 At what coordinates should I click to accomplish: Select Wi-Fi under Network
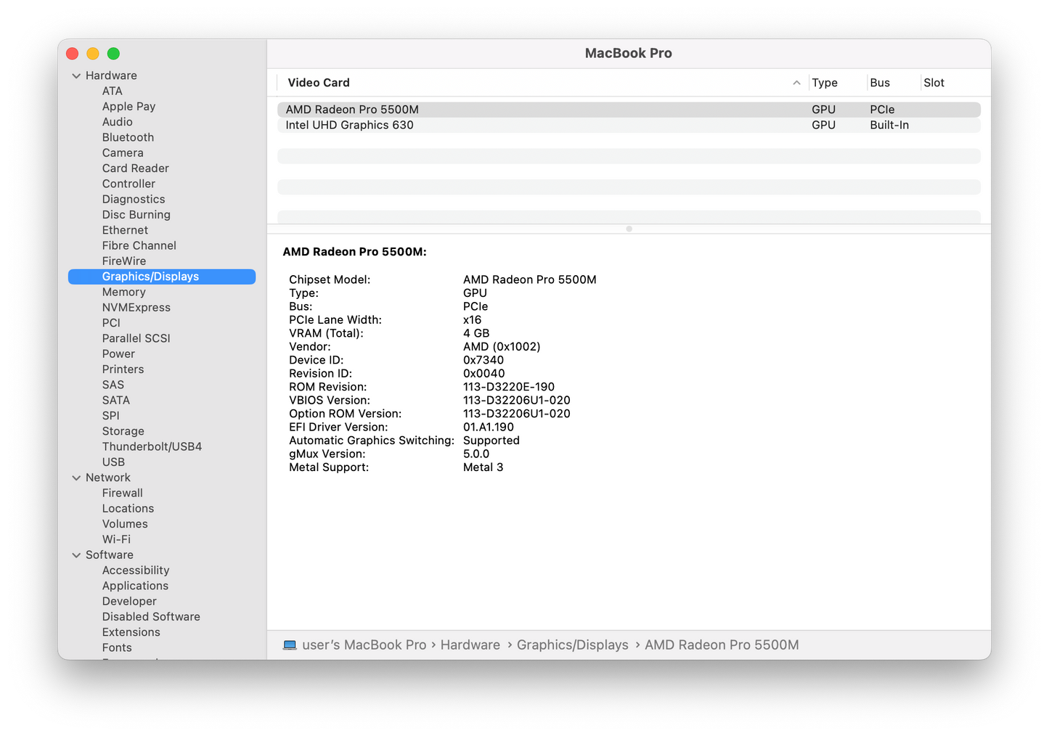coord(117,540)
